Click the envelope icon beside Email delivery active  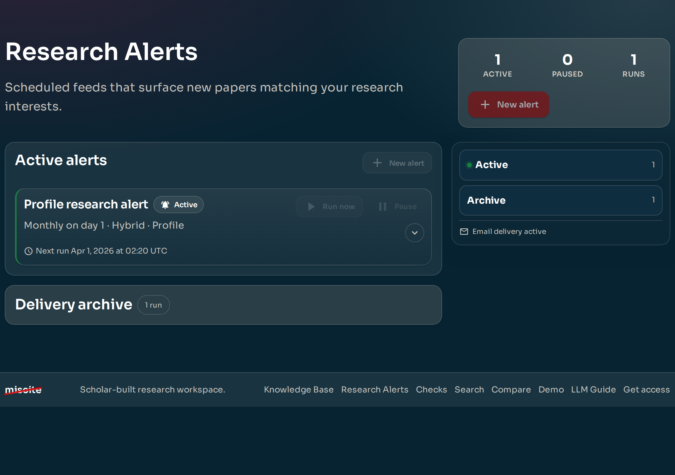coord(464,232)
